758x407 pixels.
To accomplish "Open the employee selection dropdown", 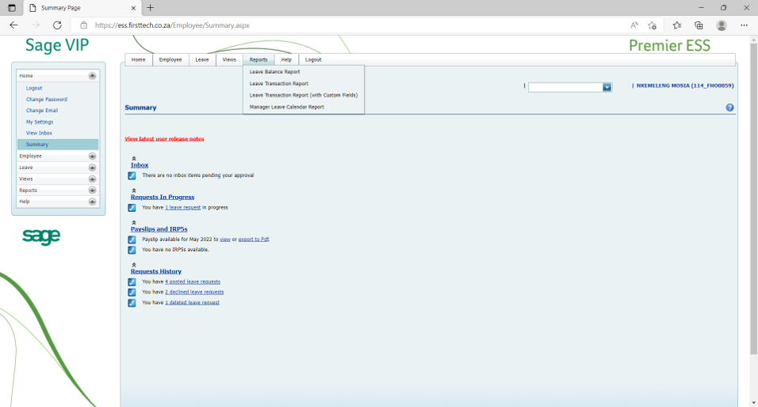I will click(x=607, y=87).
